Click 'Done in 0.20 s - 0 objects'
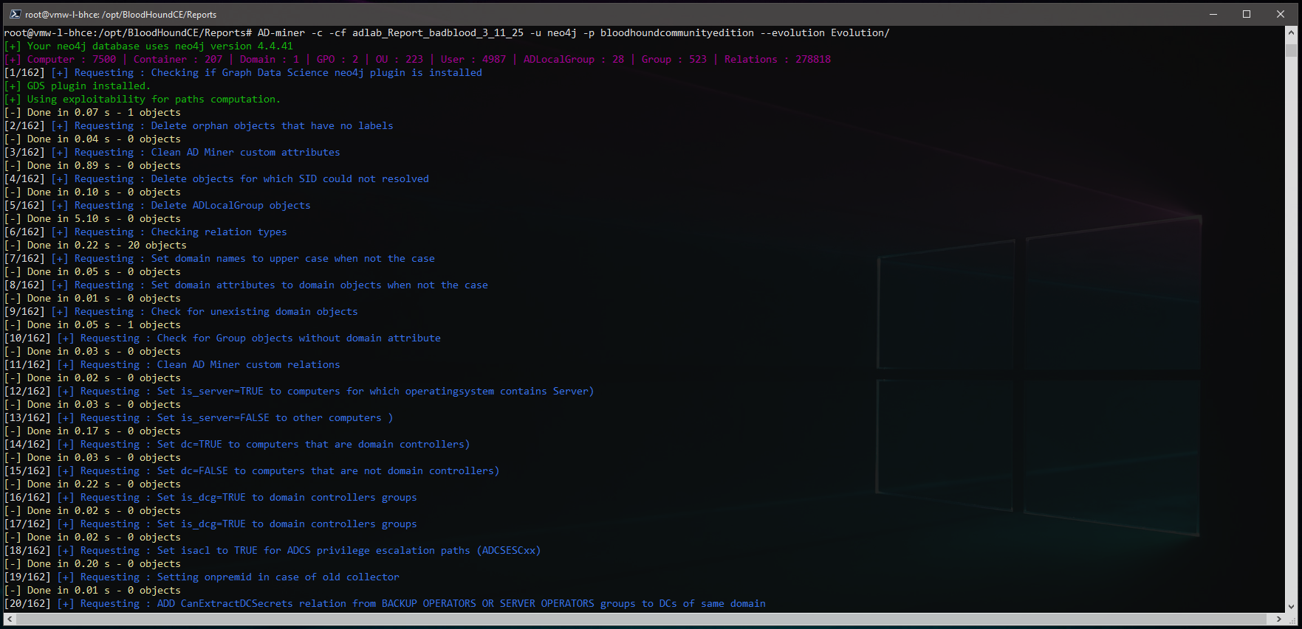The image size is (1302, 629). pos(104,563)
